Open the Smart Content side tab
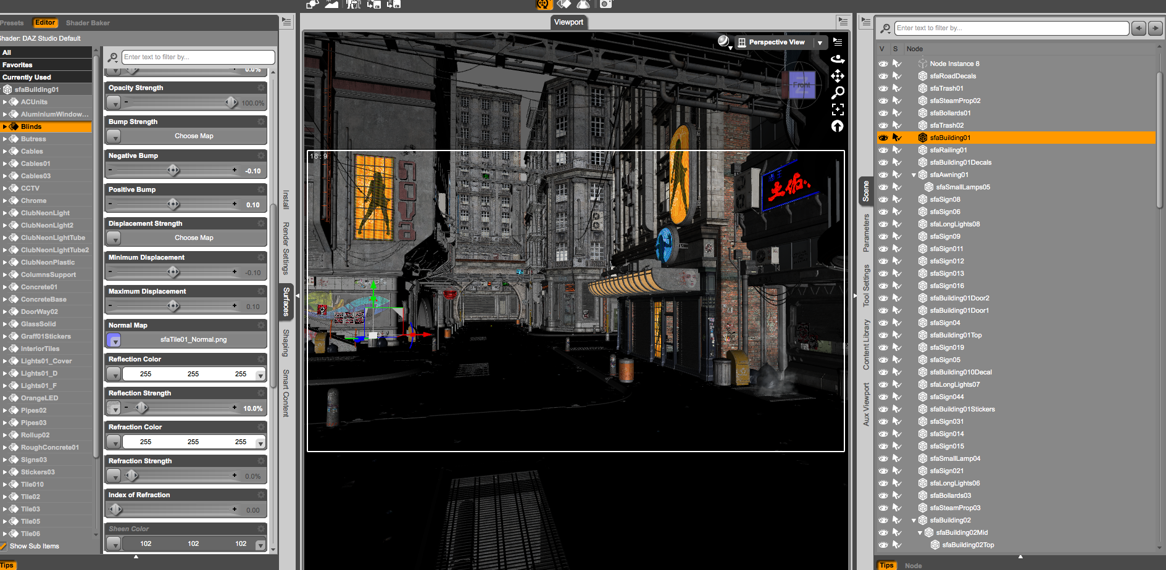Screen dimensions: 1166x570 [286, 393]
